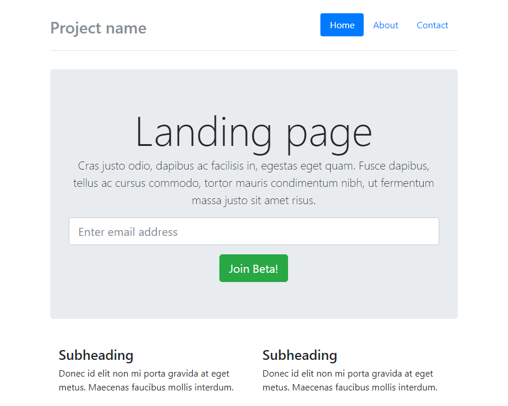Viewport: 508px width, 406px height.
Task: Click the left column Donec id elit paragraph
Action: point(146,381)
